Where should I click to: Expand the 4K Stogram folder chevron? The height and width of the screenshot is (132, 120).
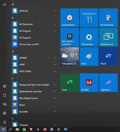[55, 31]
